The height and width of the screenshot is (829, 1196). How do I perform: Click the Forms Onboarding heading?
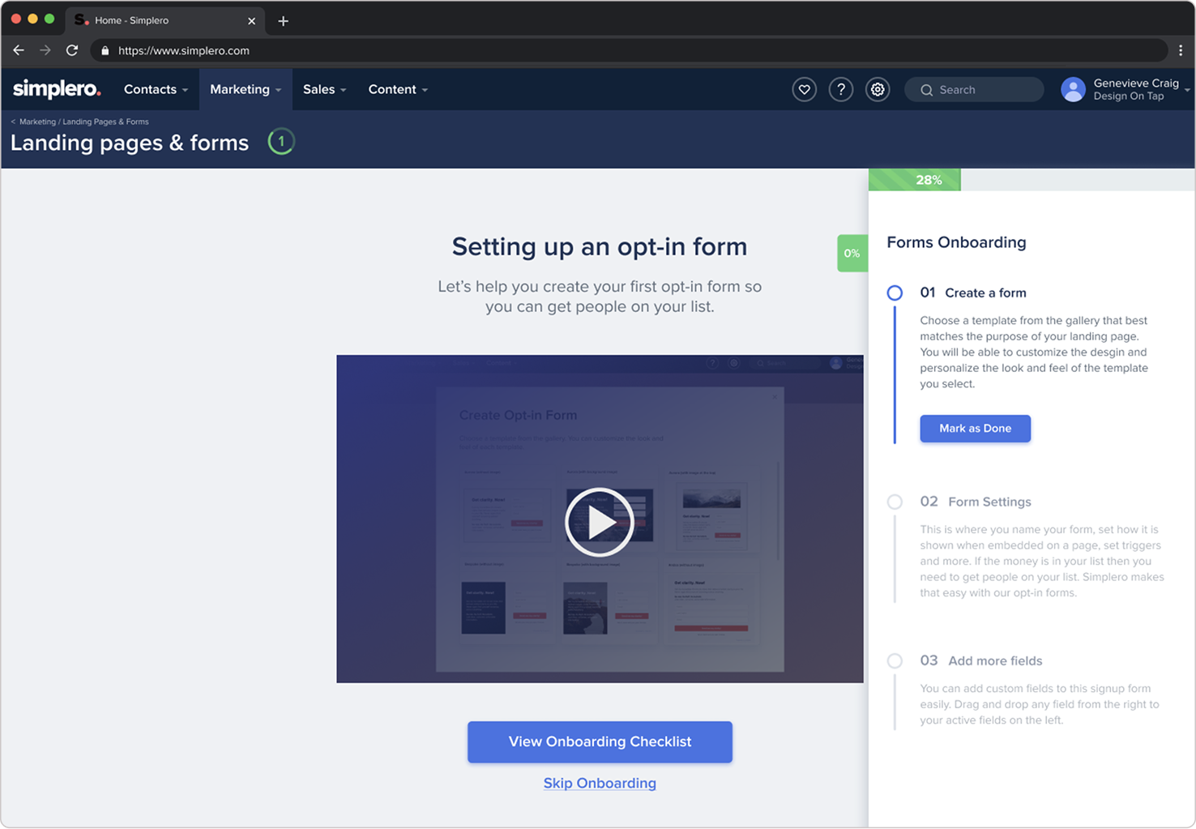[x=956, y=242]
